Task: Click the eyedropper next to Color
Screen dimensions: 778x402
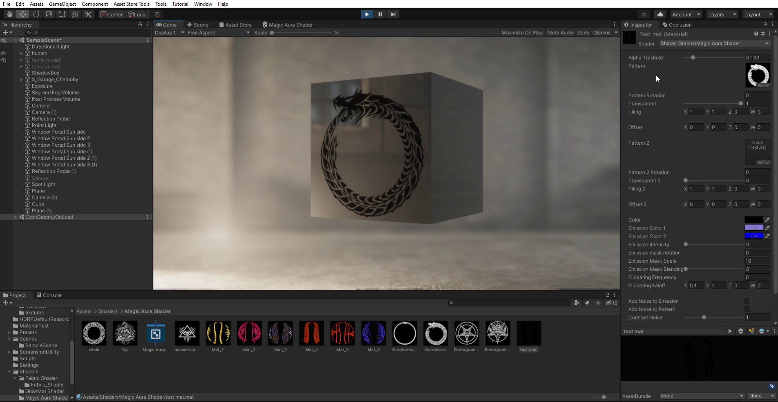Action: 767,220
